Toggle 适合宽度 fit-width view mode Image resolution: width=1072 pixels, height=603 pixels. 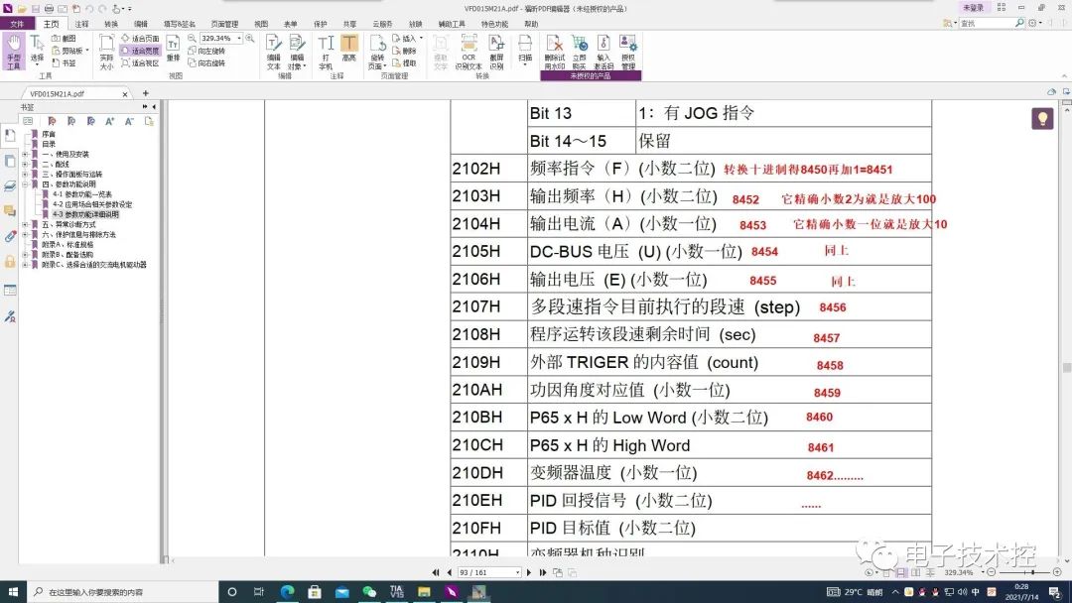(x=142, y=48)
